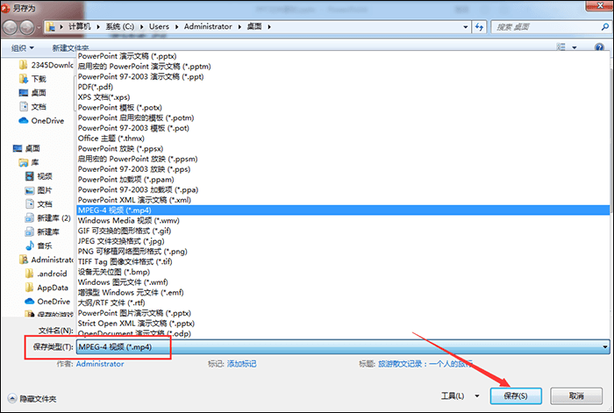614x413 pixels.
Task: Select the .android folder
Action: tap(46, 274)
